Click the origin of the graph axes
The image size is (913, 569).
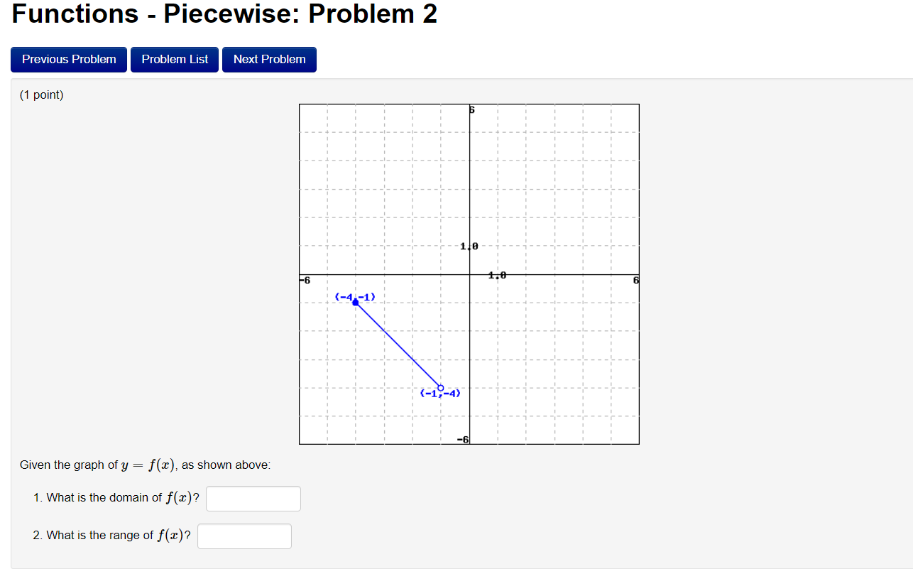(469, 274)
